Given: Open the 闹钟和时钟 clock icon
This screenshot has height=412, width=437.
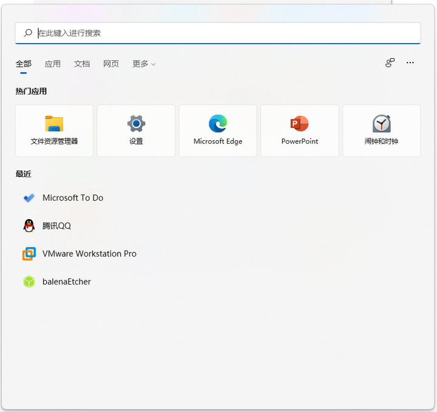Looking at the screenshot, I should [382, 123].
